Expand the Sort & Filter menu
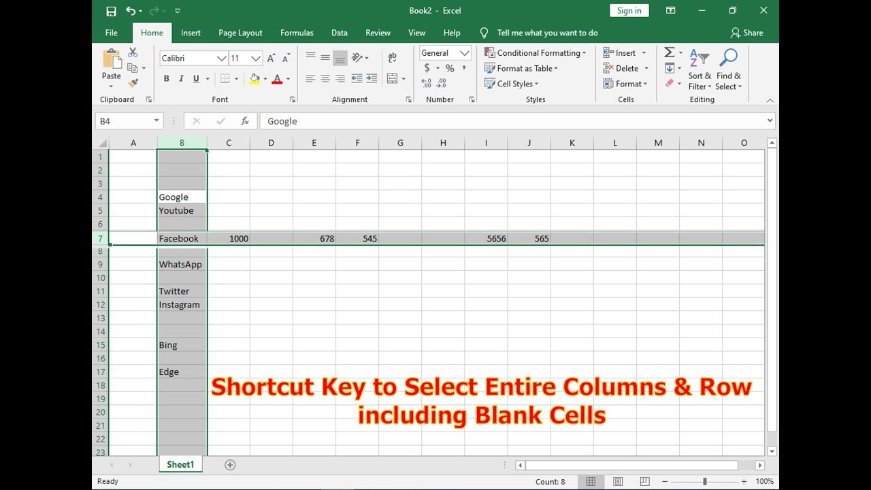 pyautogui.click(x=700, y=69)
